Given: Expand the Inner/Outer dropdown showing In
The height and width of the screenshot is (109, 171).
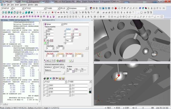Looking at the screenshot, I should pyautogui.click(x=50, y=48).
